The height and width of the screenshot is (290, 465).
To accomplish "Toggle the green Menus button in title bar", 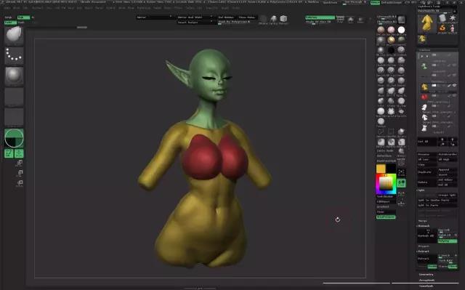I will [375, 2].
